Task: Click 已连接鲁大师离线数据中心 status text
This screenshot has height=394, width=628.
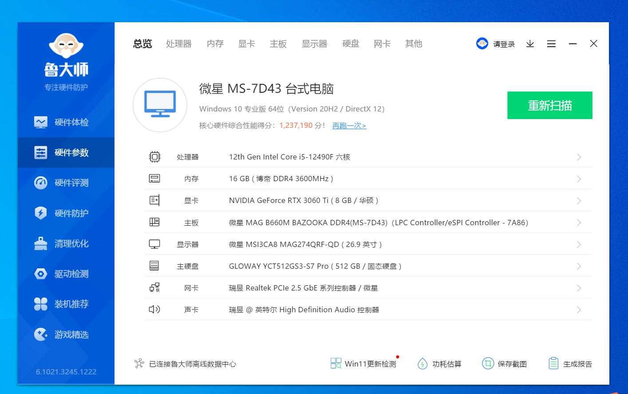Action: [193, 364]
